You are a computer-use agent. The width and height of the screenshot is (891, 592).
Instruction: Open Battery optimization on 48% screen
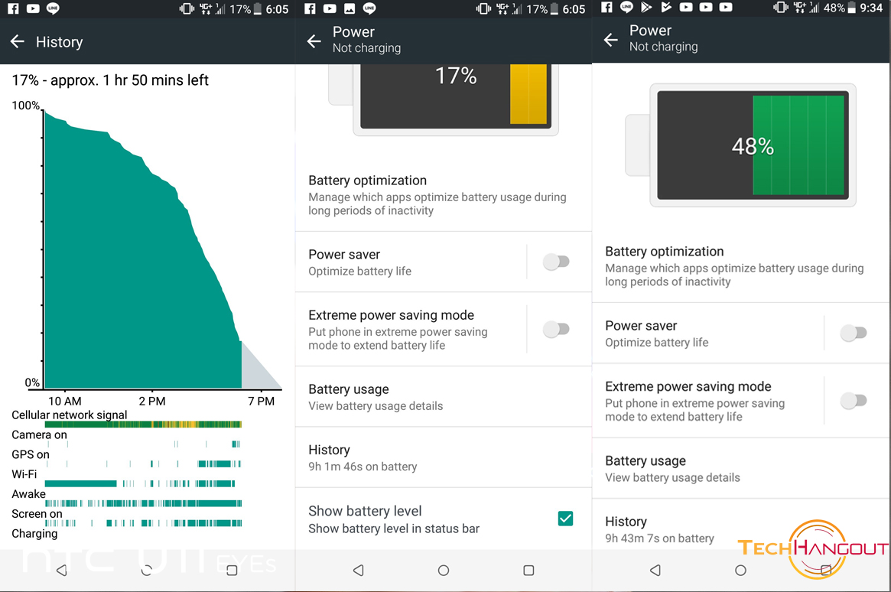click(740, 266)
